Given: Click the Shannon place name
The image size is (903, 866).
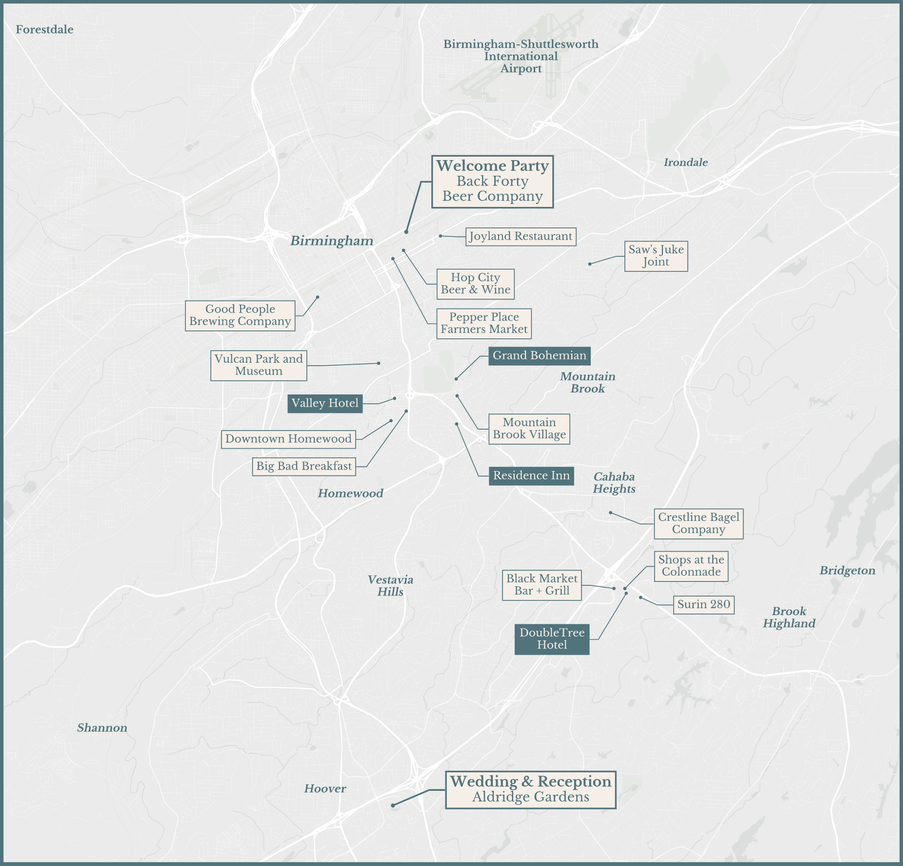Looking at the screenshot, I should pyautogui.click(x=102, y=728).
